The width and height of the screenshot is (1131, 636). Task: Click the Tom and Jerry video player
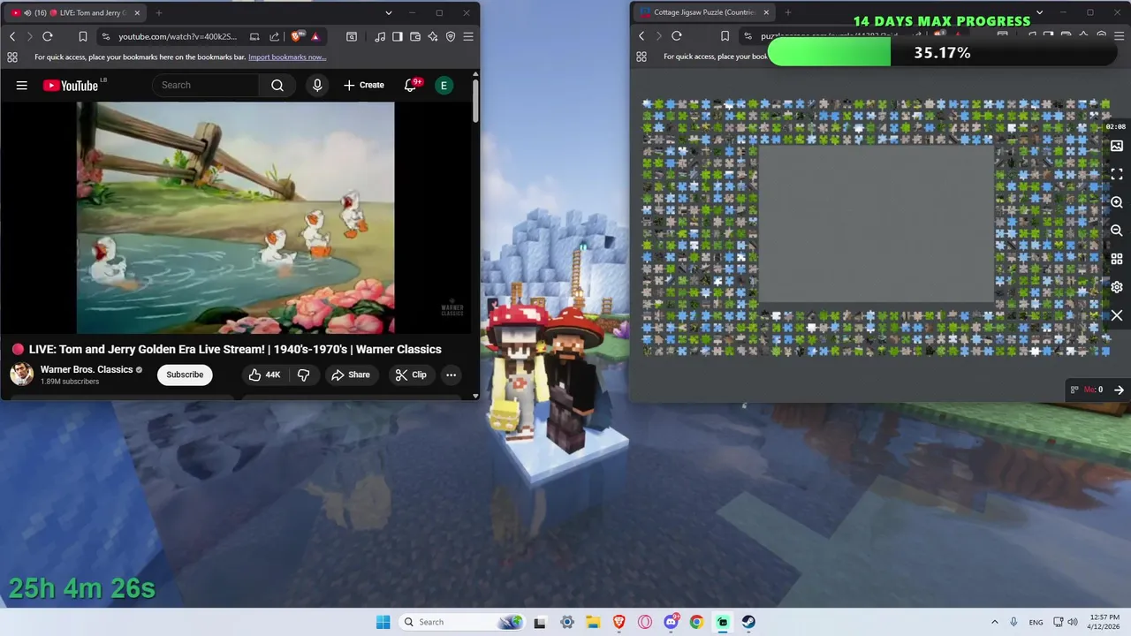pos(235,218)
